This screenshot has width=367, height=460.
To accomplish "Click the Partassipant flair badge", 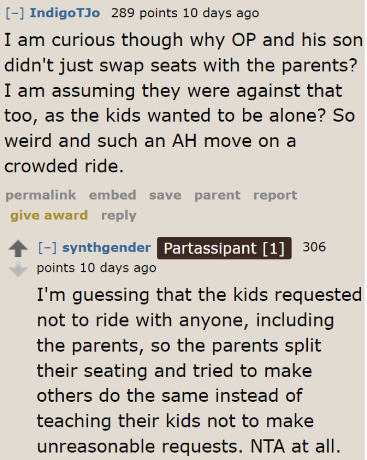I will [224, 248].
